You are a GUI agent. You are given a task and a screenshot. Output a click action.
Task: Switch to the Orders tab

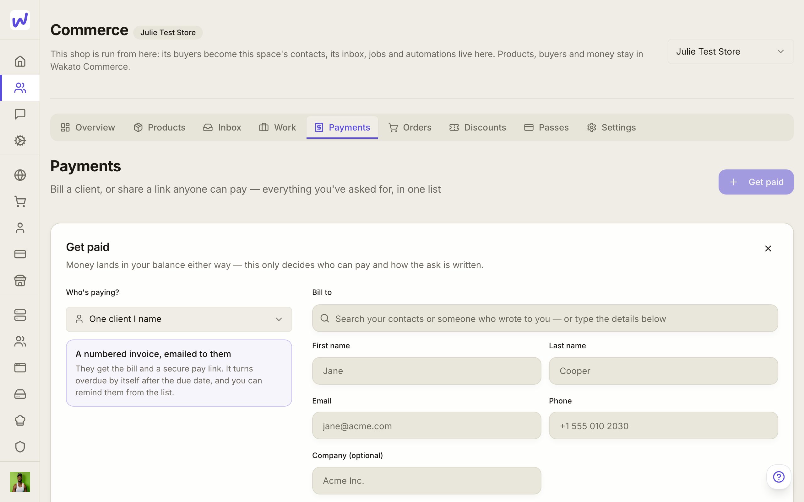[410, 127]
